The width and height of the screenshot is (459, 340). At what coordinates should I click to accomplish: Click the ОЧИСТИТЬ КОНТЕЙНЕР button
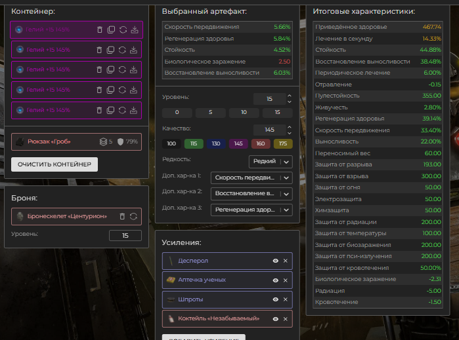(x=55, y=164)
